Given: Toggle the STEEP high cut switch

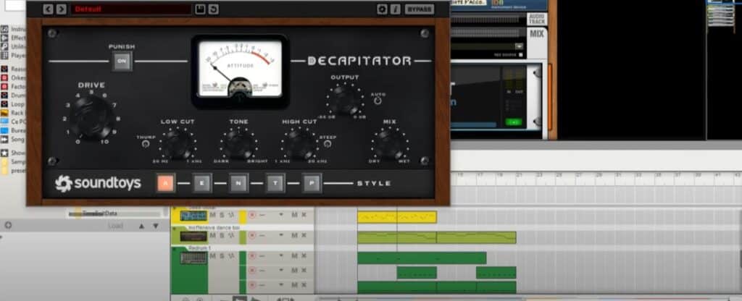Looking at the screenshot, I should tap(327, 144).
